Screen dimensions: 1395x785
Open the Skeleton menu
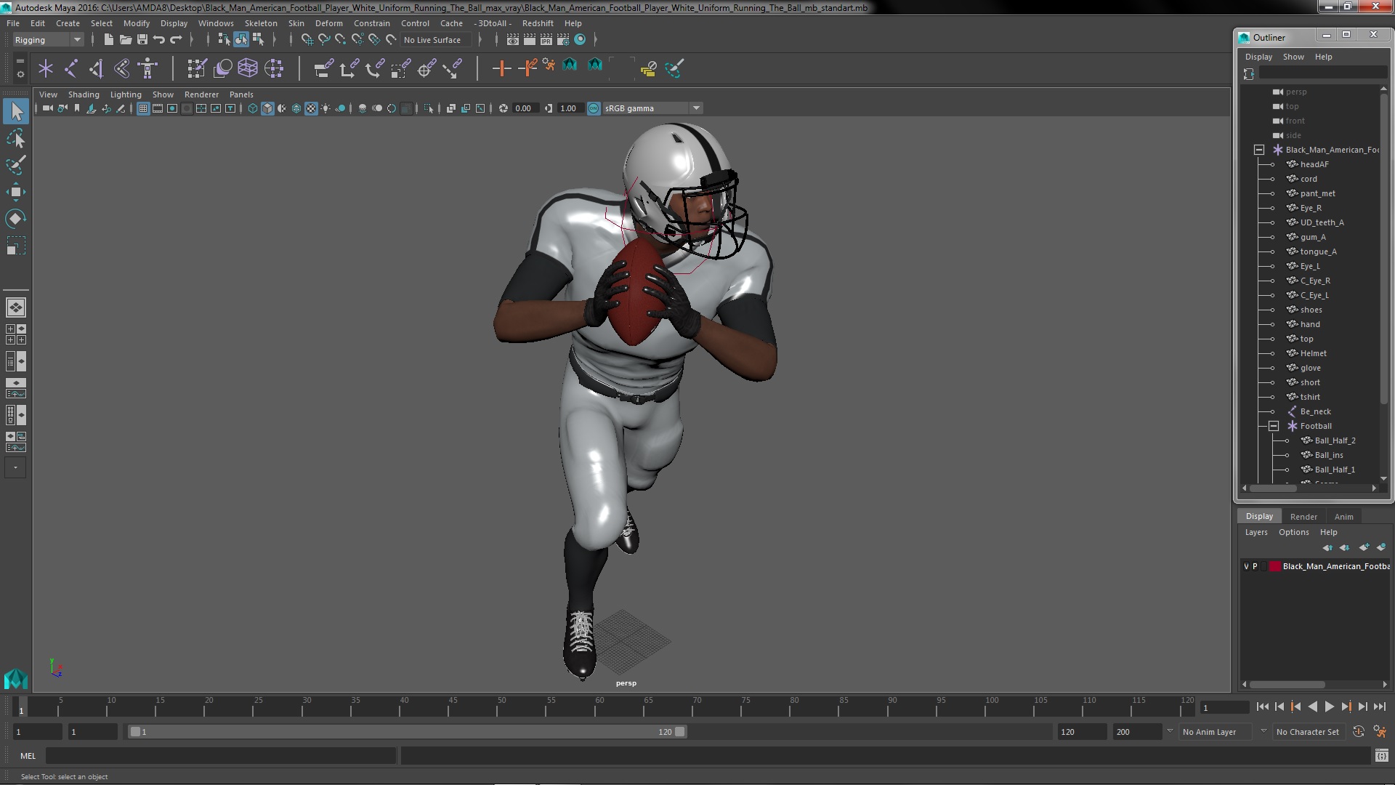260,23
